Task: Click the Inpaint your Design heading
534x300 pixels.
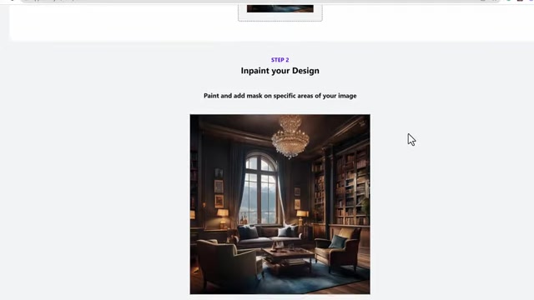Action: point(280,71)
